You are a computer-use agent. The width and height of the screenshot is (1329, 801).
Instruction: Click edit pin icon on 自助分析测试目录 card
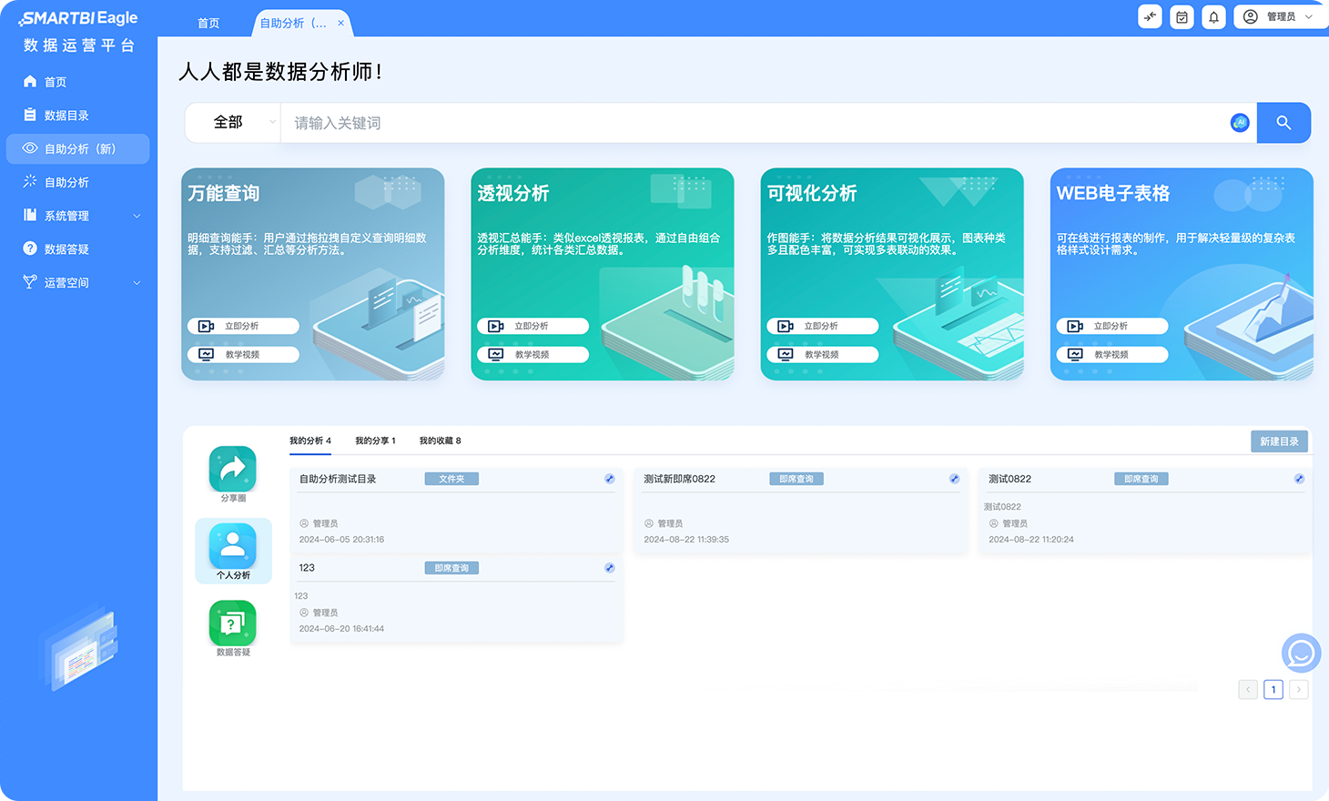point(609,479)
